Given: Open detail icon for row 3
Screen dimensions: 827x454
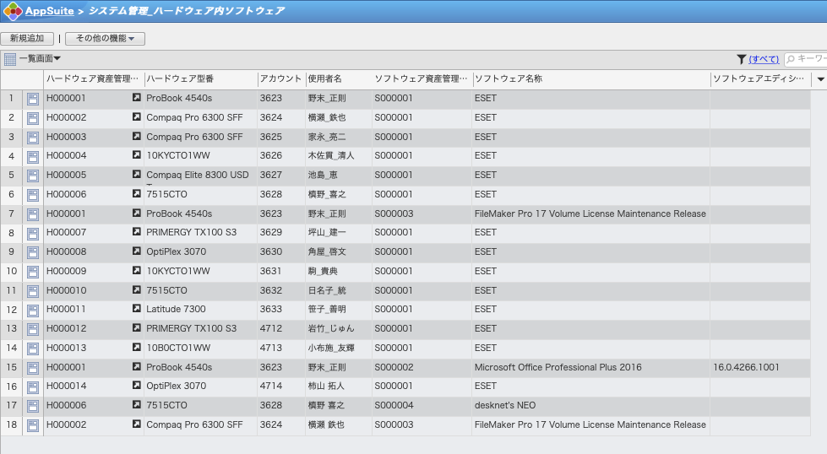Looking at the screenshot, I should tap(33, 138).
